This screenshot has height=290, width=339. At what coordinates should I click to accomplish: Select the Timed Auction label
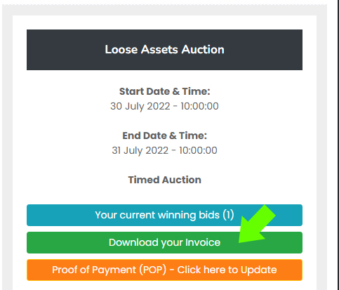[165, 180]
